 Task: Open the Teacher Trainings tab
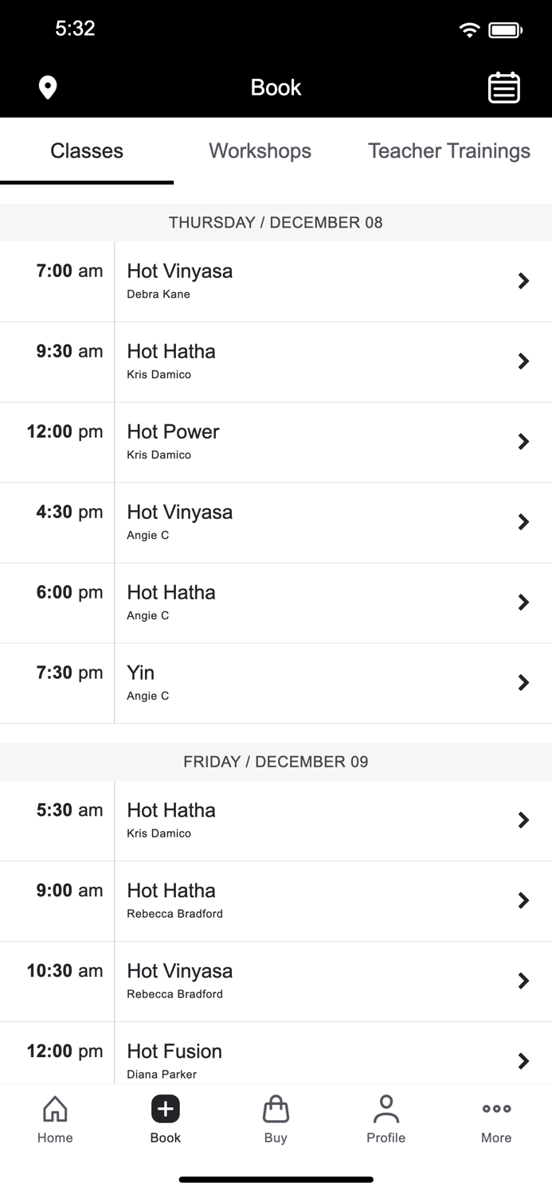[448, 150]
